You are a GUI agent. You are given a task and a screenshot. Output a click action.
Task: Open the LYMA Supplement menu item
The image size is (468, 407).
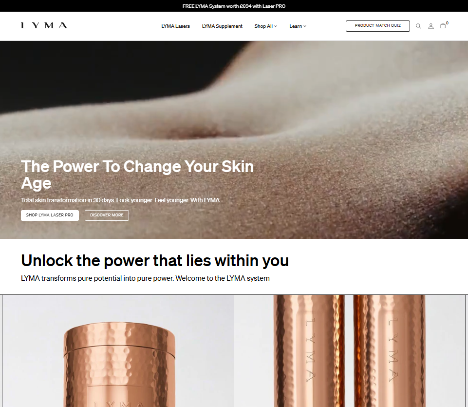222,26
